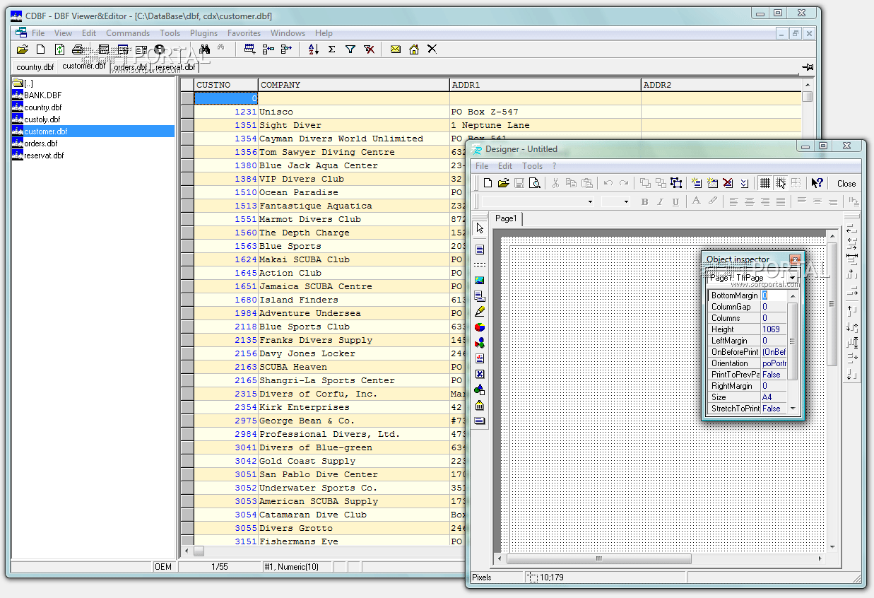Add a new page in Designer

(x=697, y=183)
